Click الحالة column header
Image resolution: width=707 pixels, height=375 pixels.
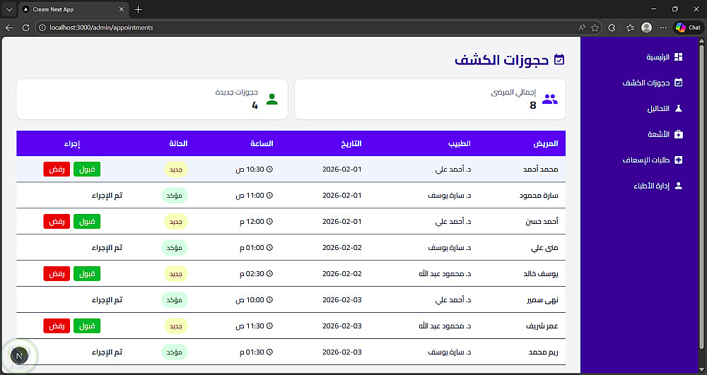click(178, 143)
